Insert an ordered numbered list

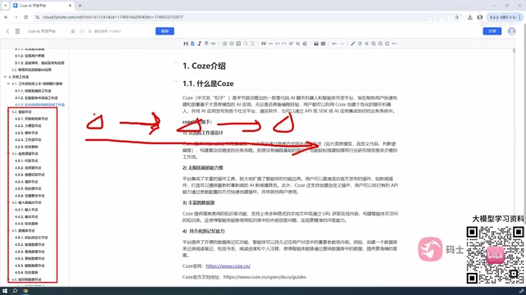click(232, 43)
